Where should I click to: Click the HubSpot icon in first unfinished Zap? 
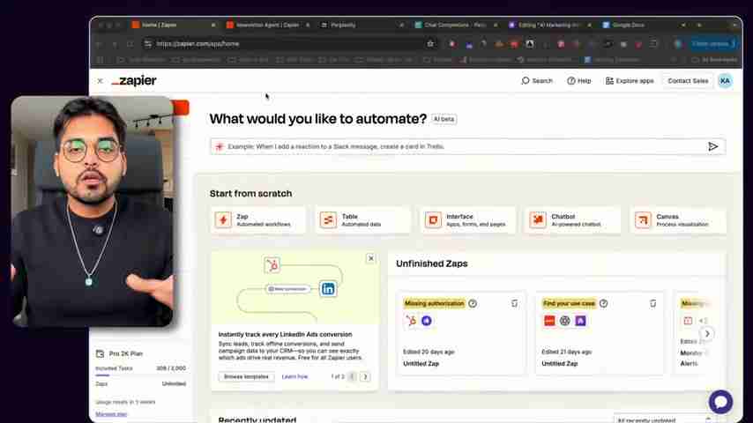(x=411, y=321)
